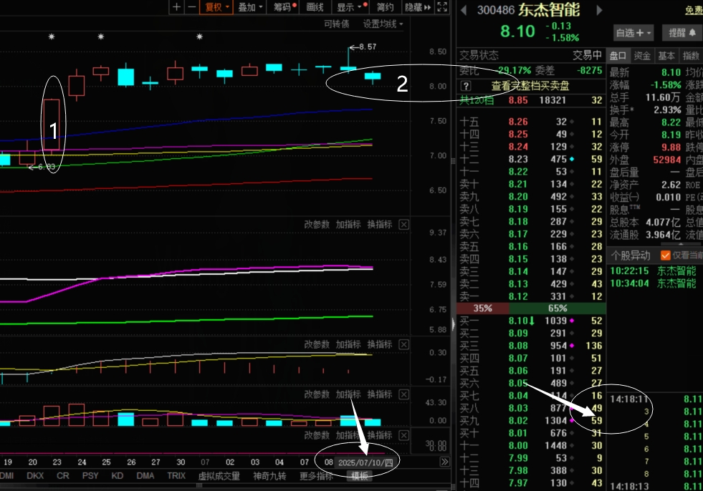Click star event marker above July 01 candle
Viewport: 703px width, 491px height.
click(x=199, y=37)
